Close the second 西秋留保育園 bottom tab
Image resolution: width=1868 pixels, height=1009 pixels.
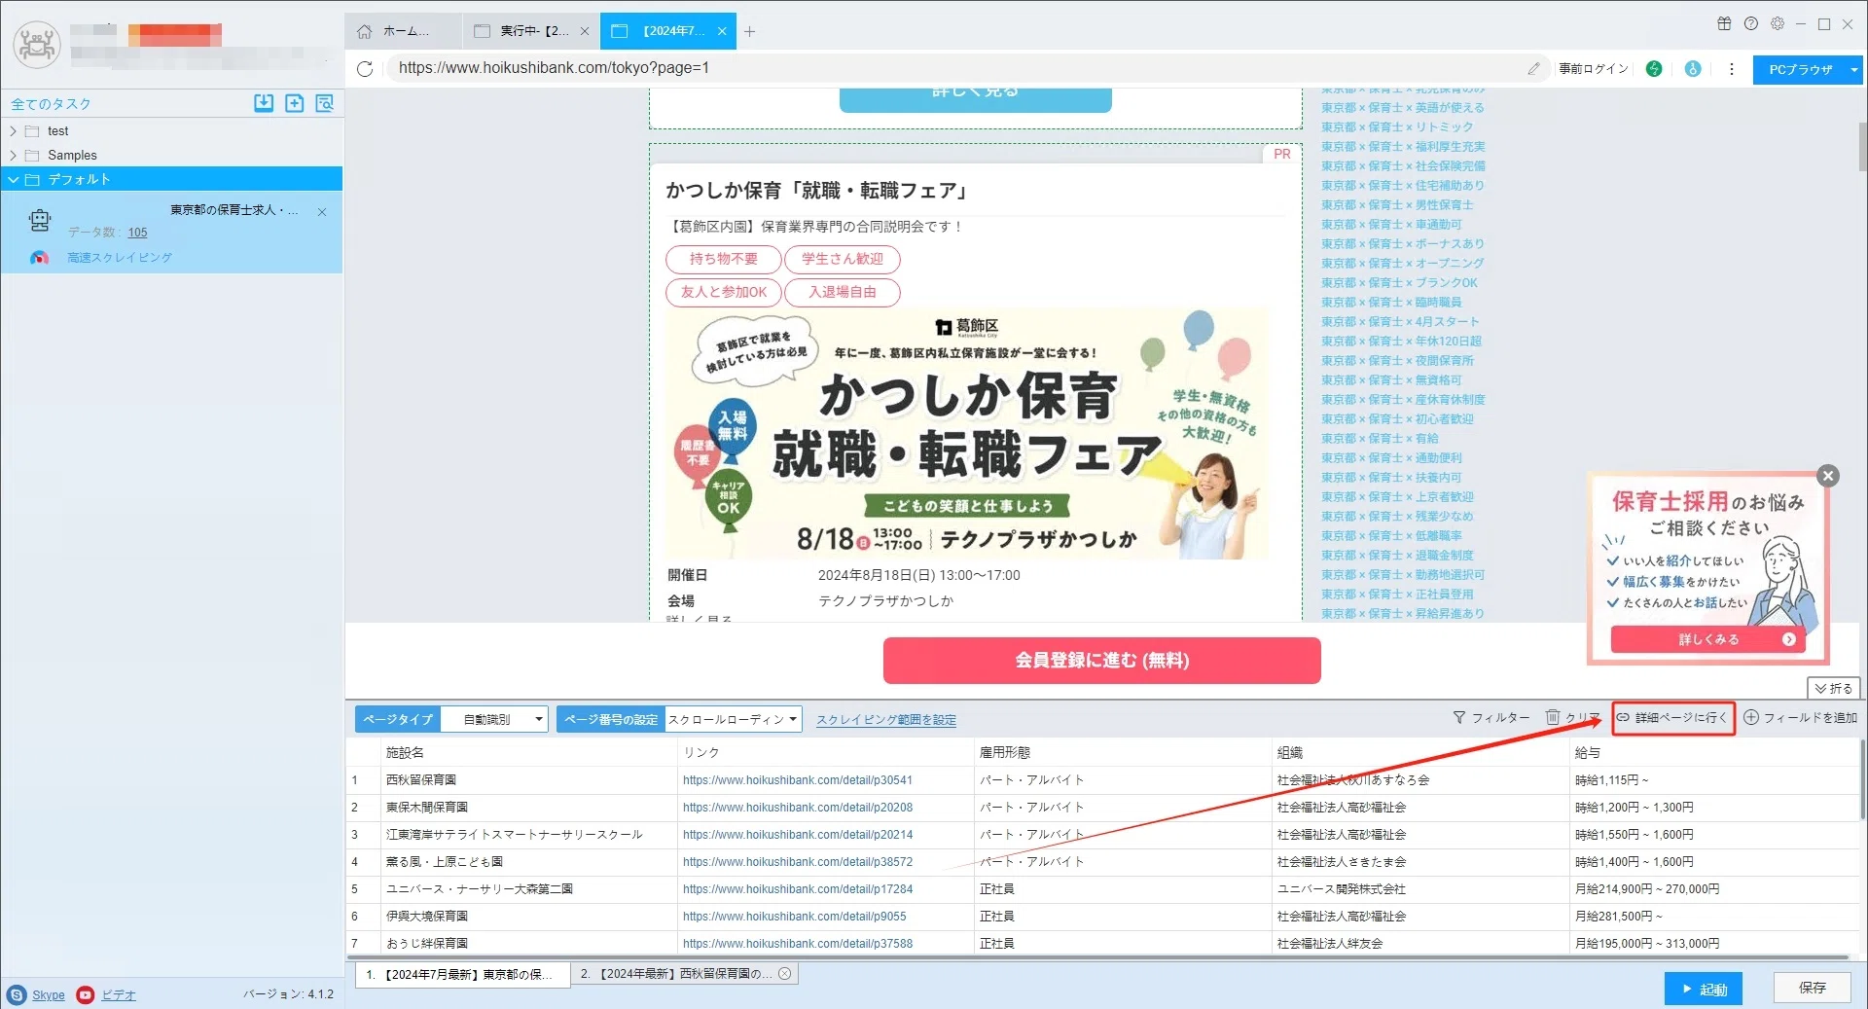(x=785, y=973)
